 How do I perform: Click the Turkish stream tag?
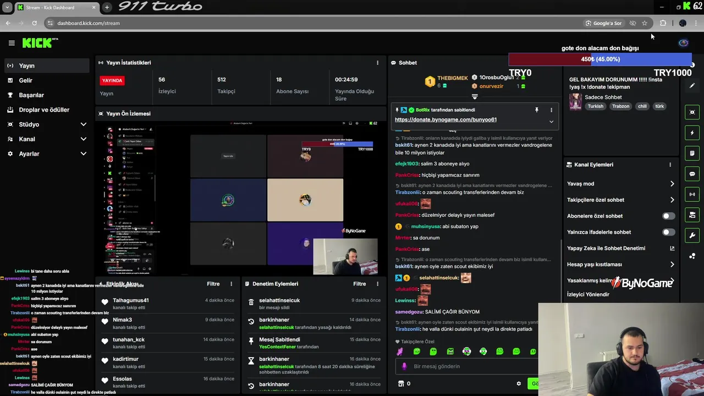pos(595,106)
